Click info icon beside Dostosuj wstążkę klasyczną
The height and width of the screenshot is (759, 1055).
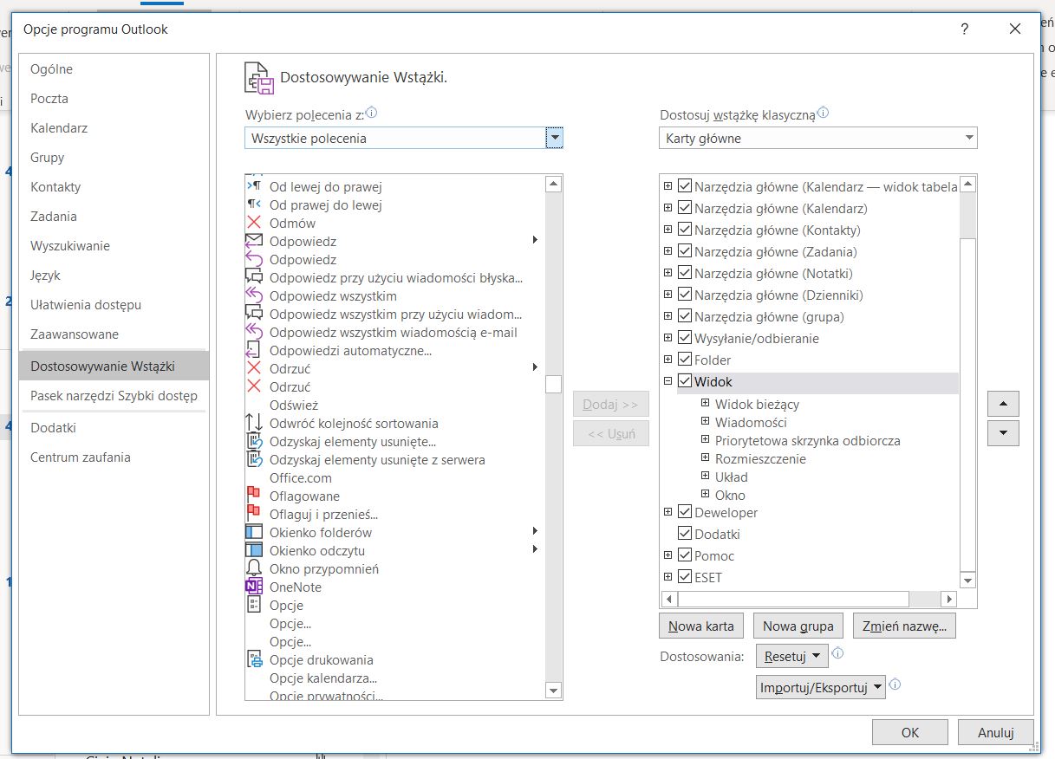tap(823, 114)
